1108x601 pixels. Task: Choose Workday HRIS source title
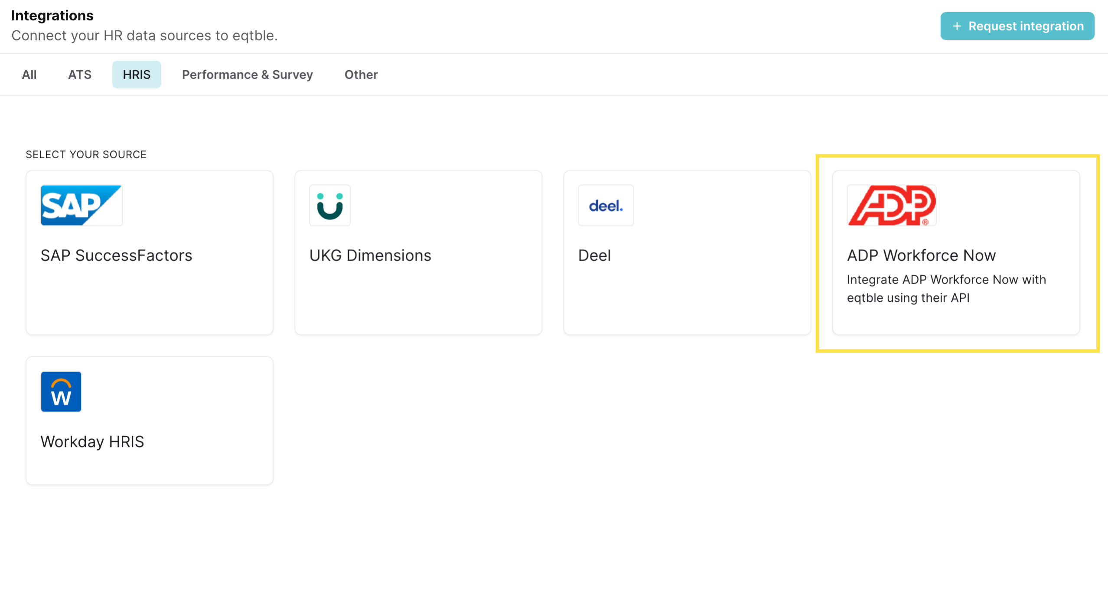pos(92,441)
